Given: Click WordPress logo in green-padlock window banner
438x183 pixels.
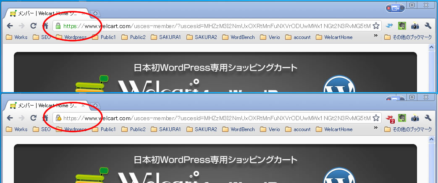Looking at the screenshot, I should pyautogui.click(x=339, y=84).
